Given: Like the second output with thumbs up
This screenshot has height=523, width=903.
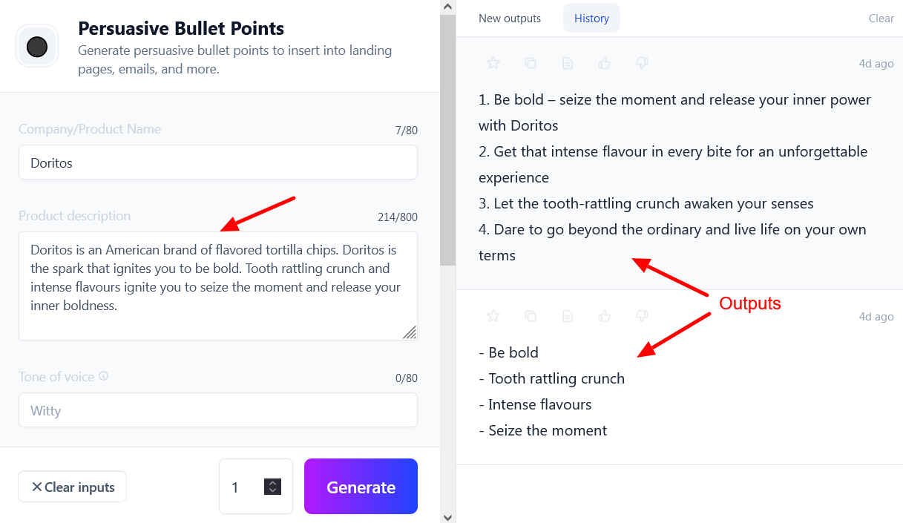Looking at the screenshot, I should 605,317.
